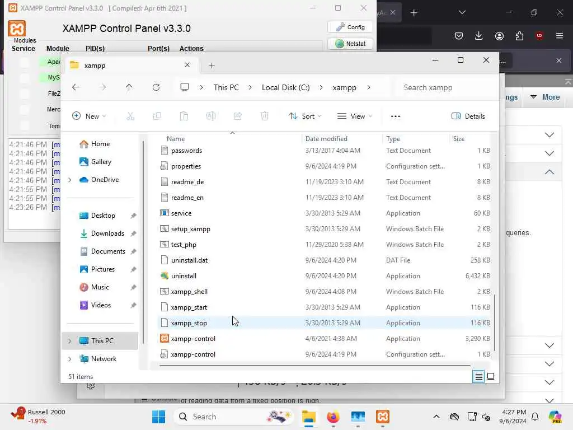Viewport: 573px width, 430px height.
Task: Open the Sort dropdown menu
Action: point(305,116)
